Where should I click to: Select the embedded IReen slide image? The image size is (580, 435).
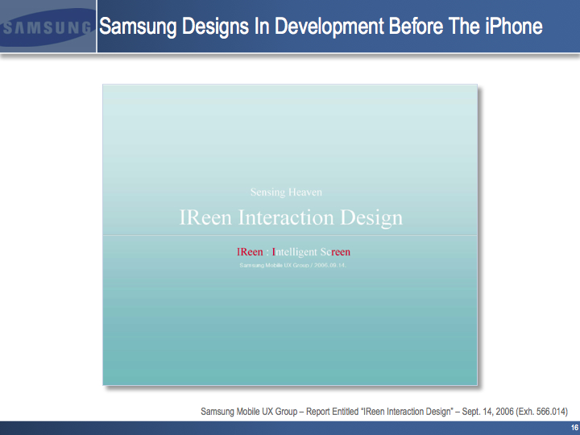click(290, 234)
